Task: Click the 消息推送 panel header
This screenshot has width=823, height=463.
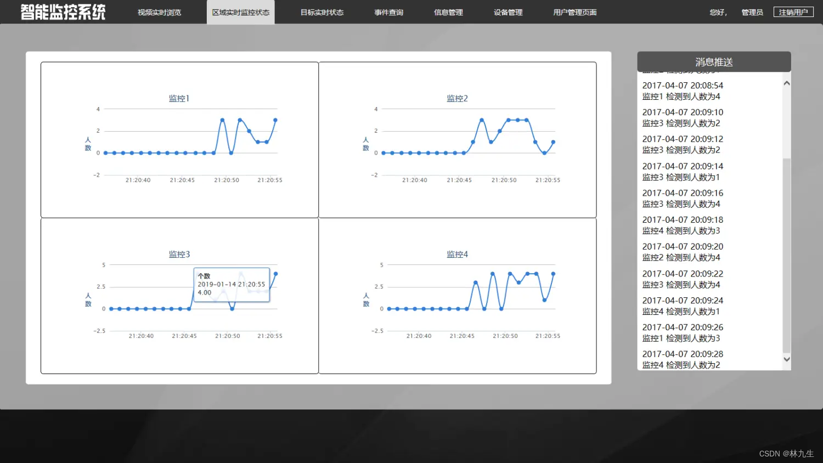Action: (714, 62)
